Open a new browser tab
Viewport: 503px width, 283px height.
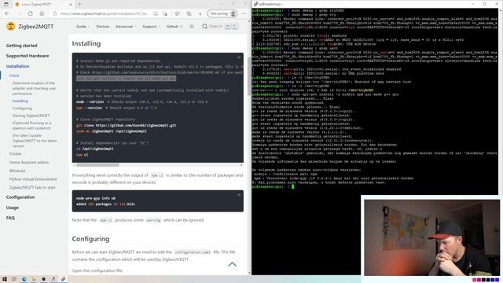click(79, 4)
